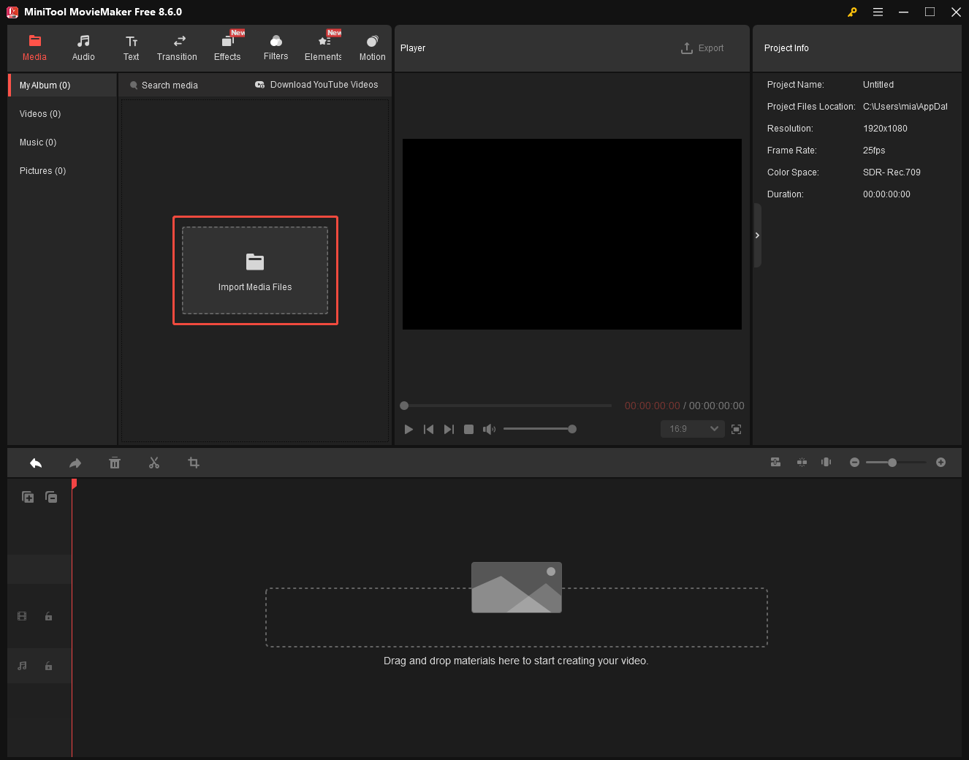Collapse the Project Info panel arrow
Screen dimensions: 969x760
point(757,235)
